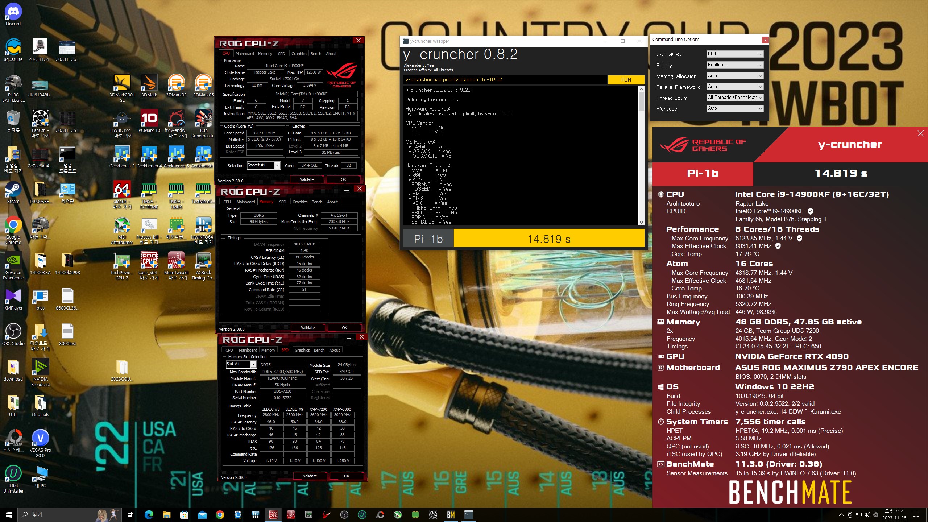Image resolution: width=928 pixels, height=522 pixels.
Task: Click OK in SPD CPU-Z window
Action: 347,476
